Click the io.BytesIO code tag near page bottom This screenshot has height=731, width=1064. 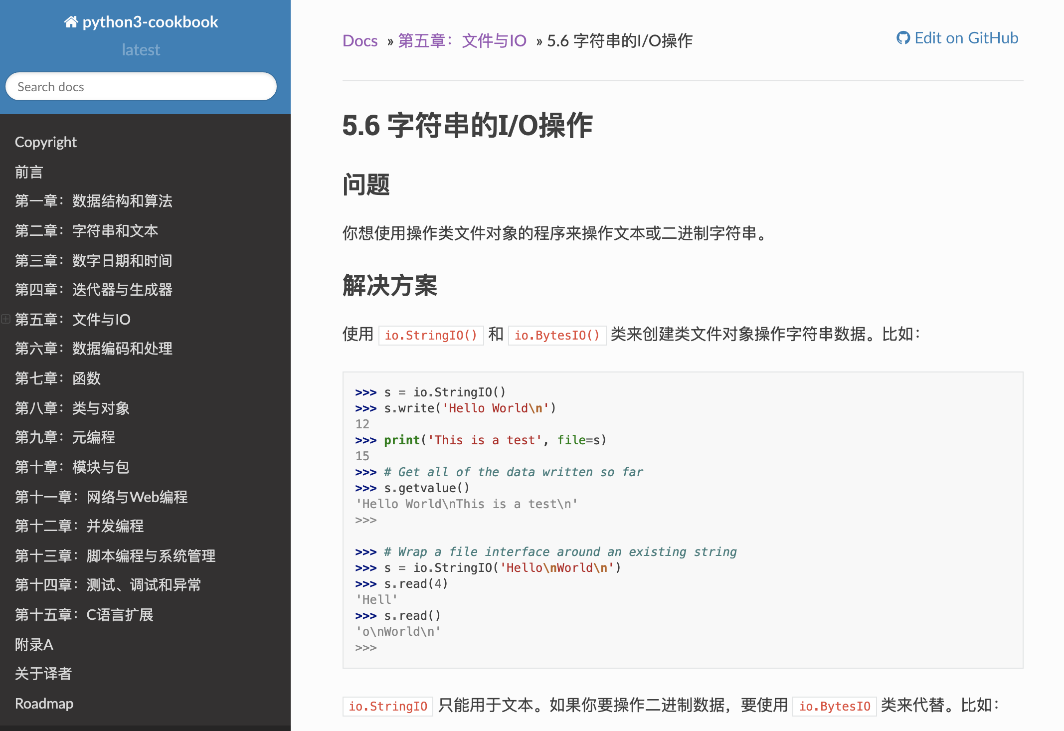(834, 706)
